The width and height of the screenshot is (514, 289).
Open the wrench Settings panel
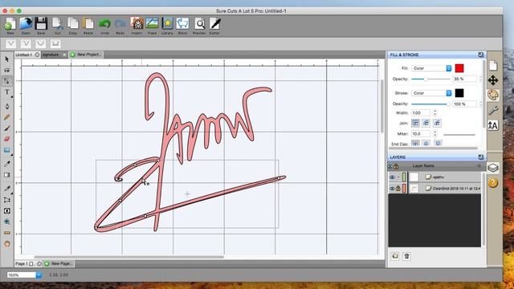coord(493,111)
